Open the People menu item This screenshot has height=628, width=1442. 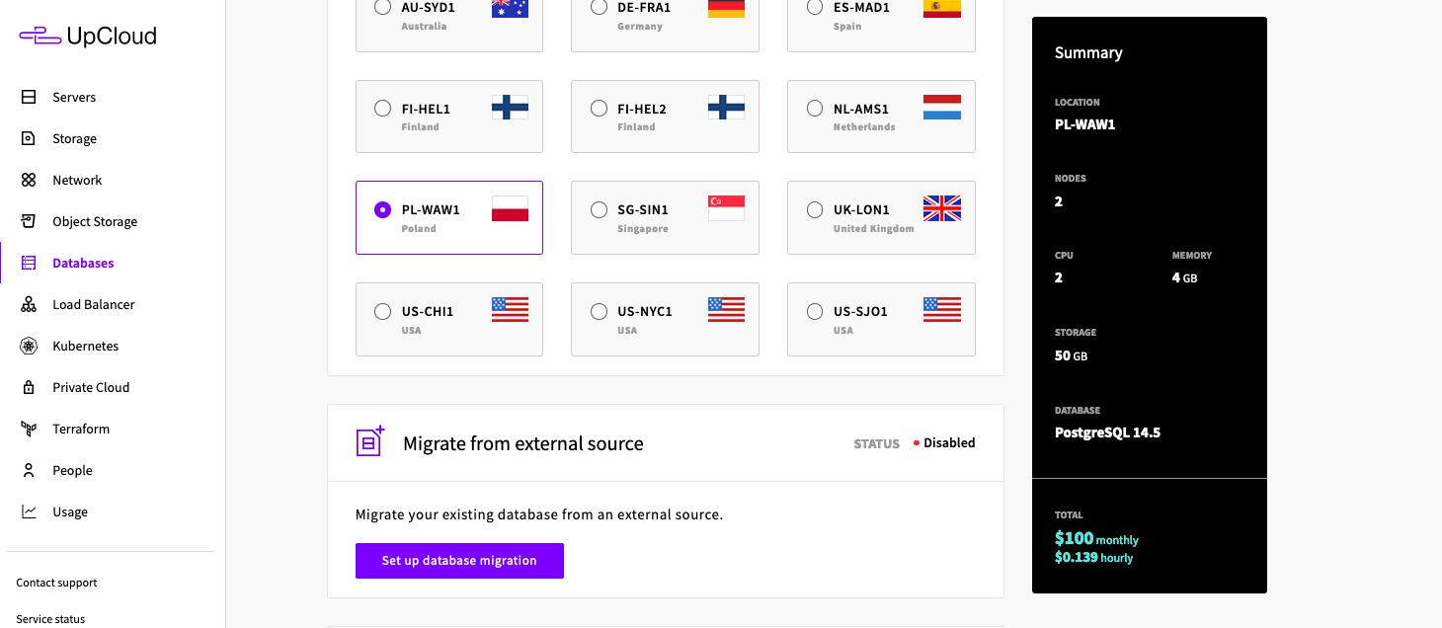[x=72, y=470]
